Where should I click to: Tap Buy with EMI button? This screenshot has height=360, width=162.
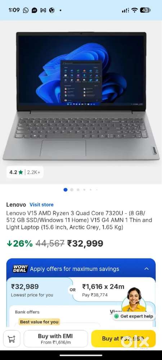point(56,339)
